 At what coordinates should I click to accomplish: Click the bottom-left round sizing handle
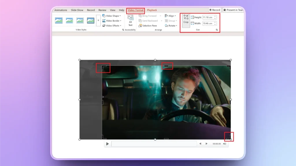pos(79,139)
